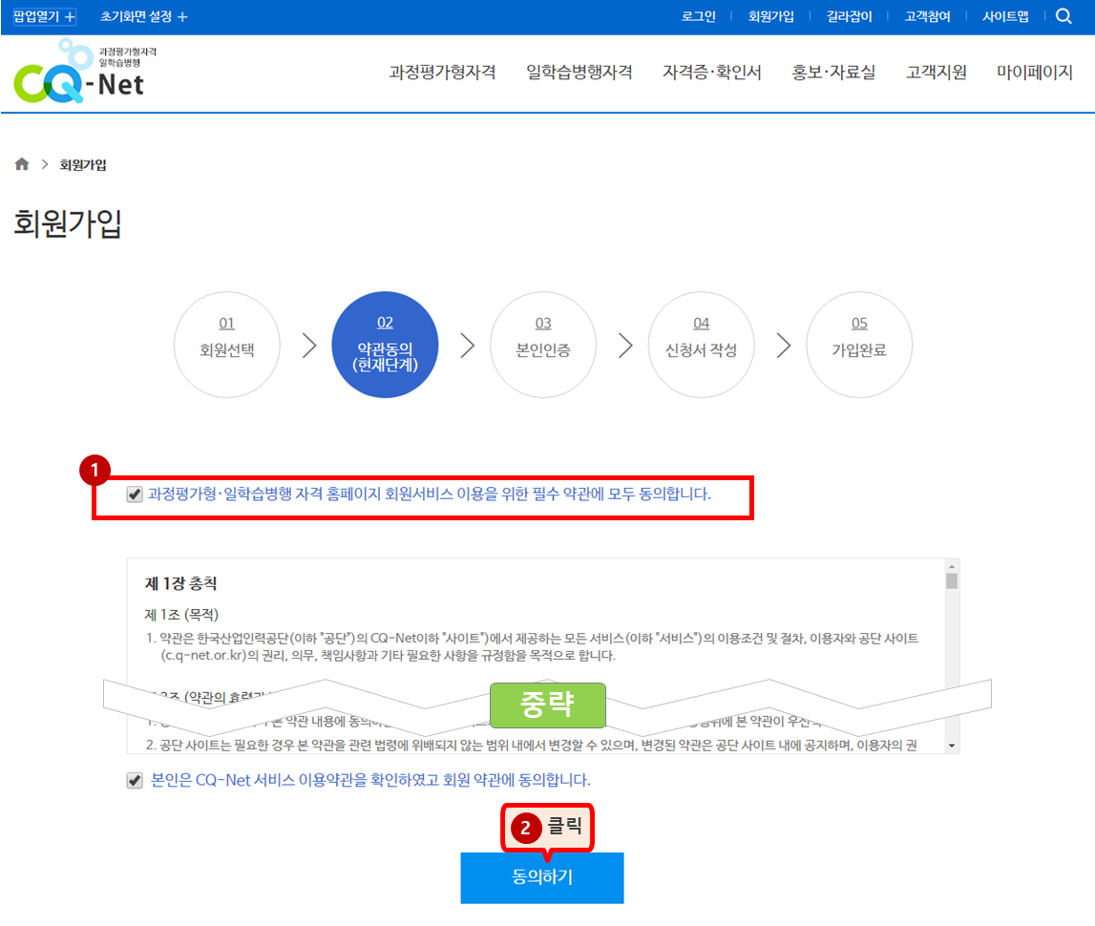
Task: Select step 04 신청서 작성 circle
Action: (x=701, y=345)
